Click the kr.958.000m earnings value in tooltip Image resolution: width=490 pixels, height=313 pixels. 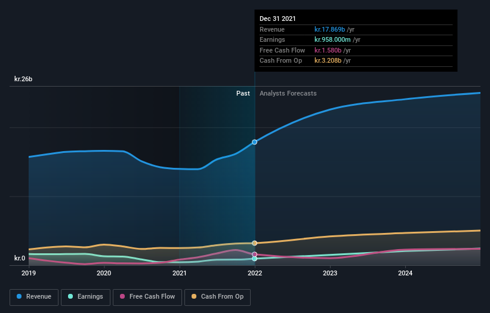[x=332, y=39]
